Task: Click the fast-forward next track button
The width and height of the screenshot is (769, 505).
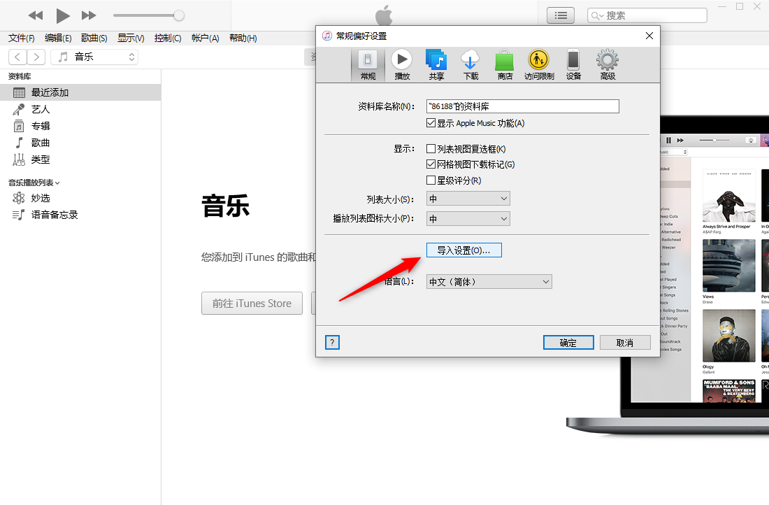Action: click(x=89, y=15)
